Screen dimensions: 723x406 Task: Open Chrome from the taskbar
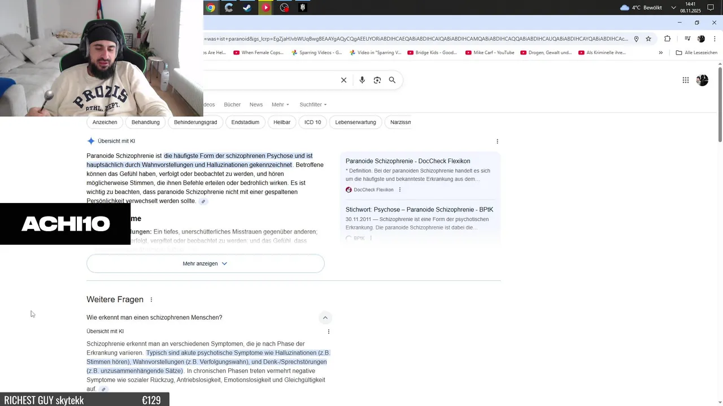(x=211, y=7)
